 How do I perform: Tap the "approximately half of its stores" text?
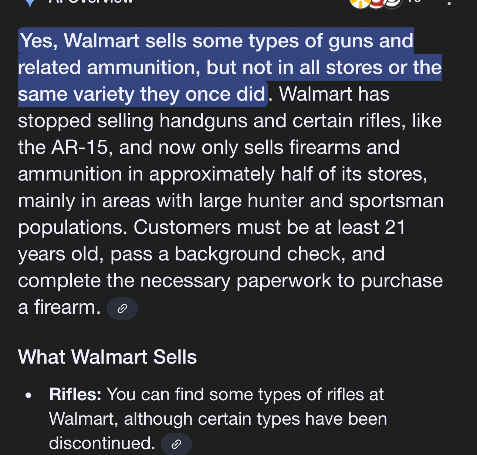[x=288, y=174]
